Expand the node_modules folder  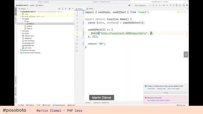(x=21, y=16)
